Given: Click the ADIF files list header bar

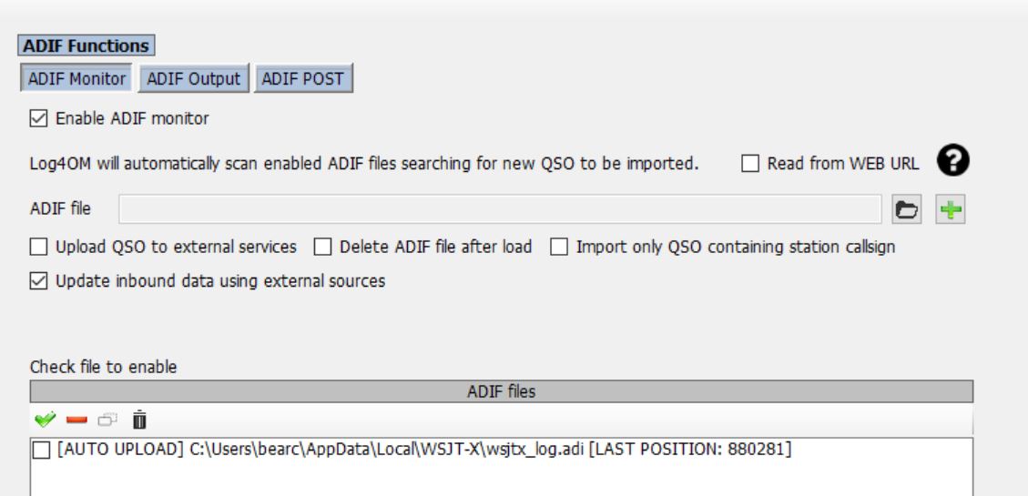Looking at the screenshot, I should pos(502,392).
